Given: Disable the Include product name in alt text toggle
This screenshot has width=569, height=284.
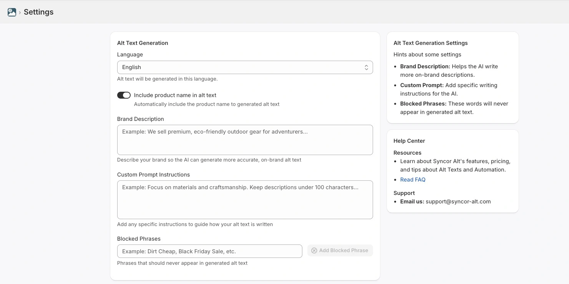Looking at the screenshot, I should tap(124, 95).
